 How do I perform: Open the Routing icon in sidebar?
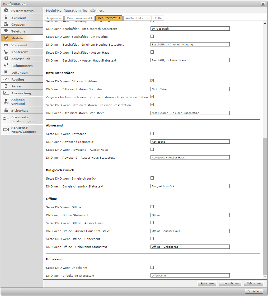tap(6, 79)
